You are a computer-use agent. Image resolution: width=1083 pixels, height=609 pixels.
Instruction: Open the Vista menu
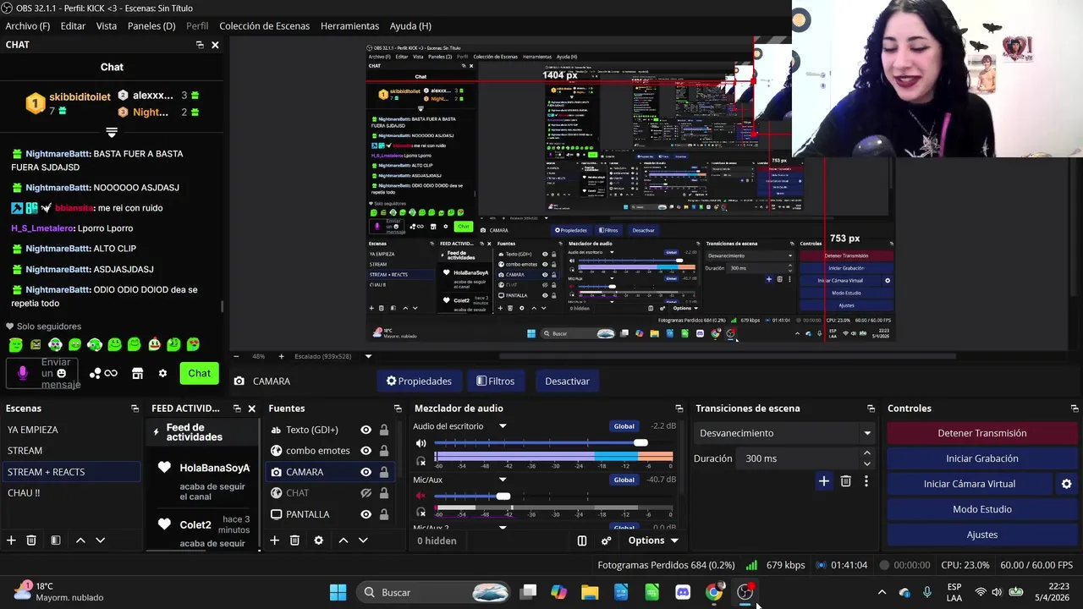click(107, 26)
